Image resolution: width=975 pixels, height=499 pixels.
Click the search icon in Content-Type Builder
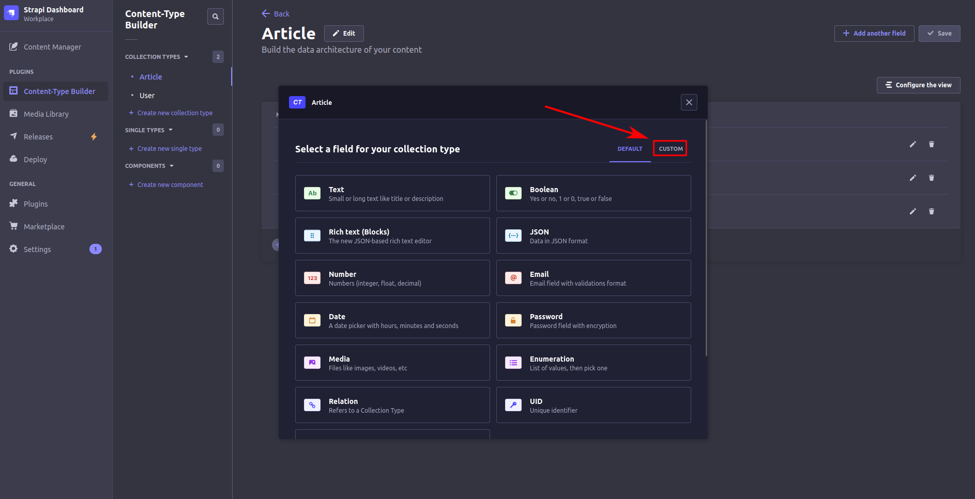(x=216, y=17)
